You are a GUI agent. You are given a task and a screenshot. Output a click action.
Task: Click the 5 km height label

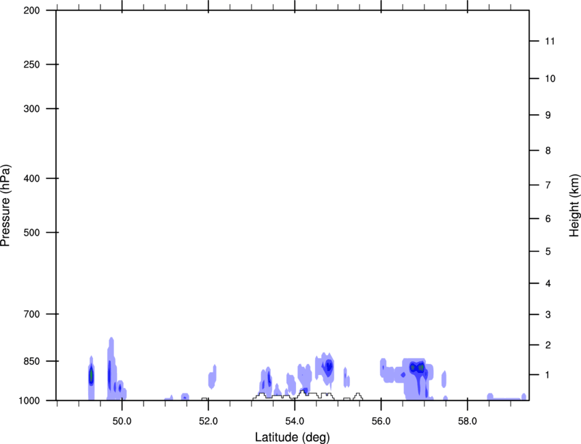point(548,251)
